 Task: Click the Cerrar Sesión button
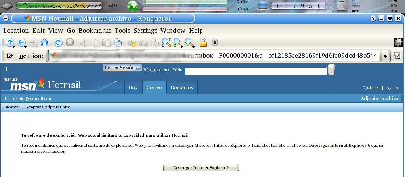(x=122, y=68)
